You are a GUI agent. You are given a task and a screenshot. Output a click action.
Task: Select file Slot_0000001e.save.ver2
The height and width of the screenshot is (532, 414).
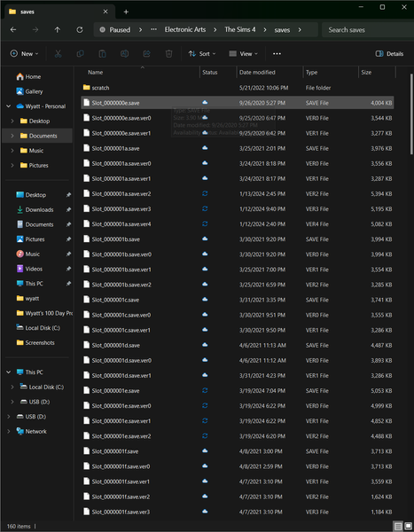tap(238, 436)
